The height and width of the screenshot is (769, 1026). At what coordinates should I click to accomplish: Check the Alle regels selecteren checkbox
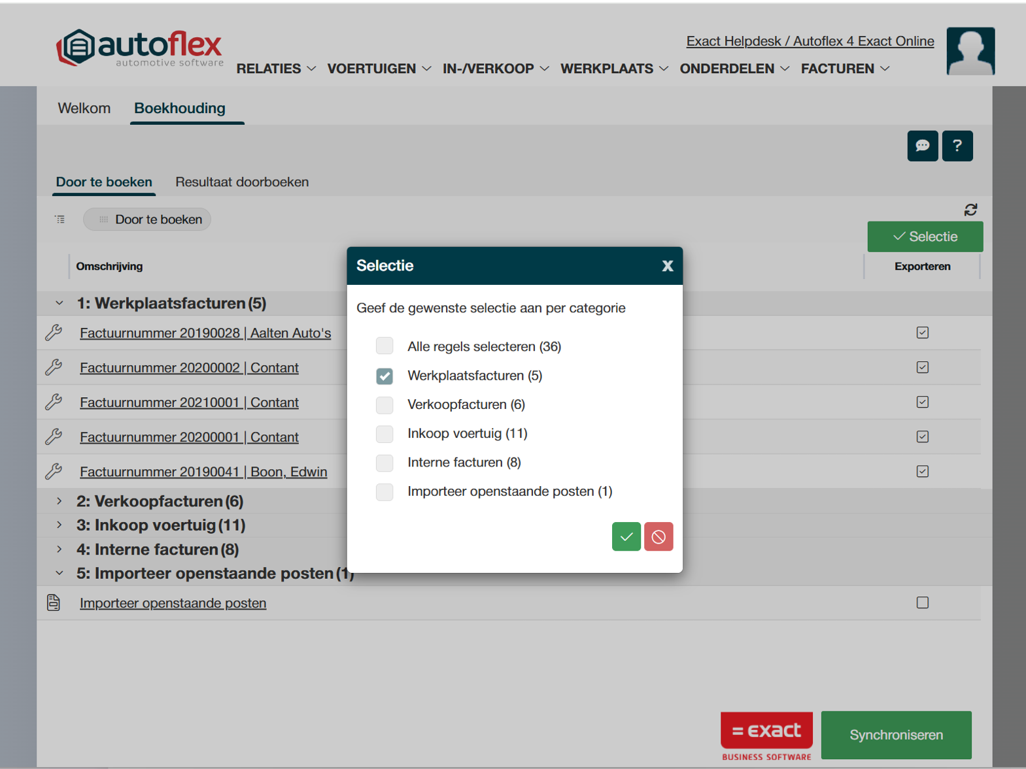point(385,346)
